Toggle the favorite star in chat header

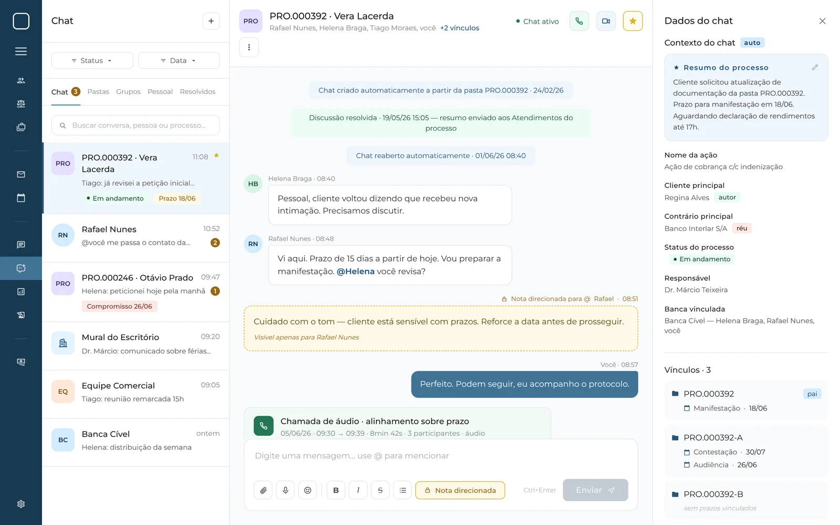pos(633,21)
